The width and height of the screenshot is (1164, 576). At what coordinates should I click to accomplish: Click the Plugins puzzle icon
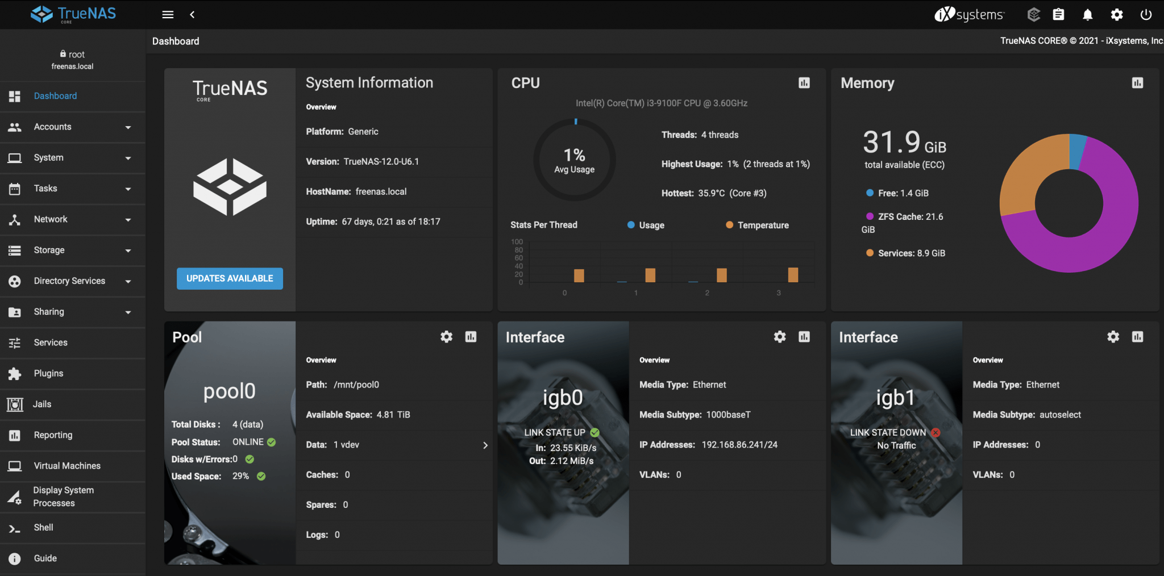click(15, 374)
